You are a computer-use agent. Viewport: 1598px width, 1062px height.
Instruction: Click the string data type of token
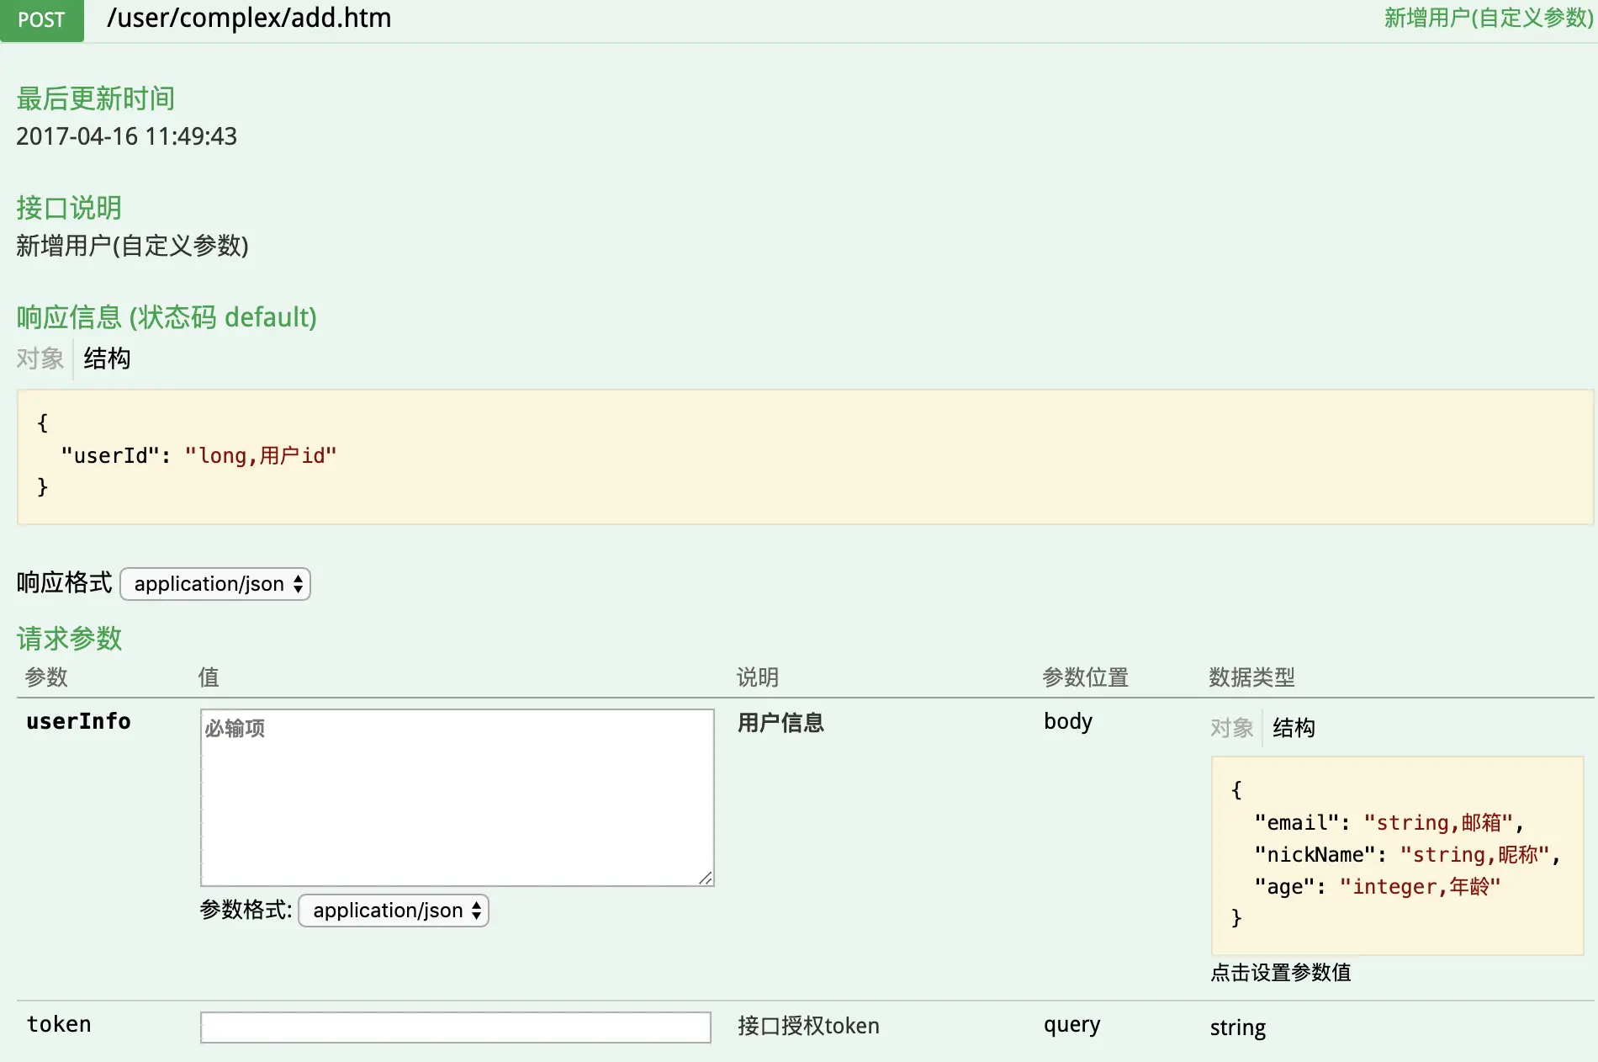[x=1238, y=1027]
